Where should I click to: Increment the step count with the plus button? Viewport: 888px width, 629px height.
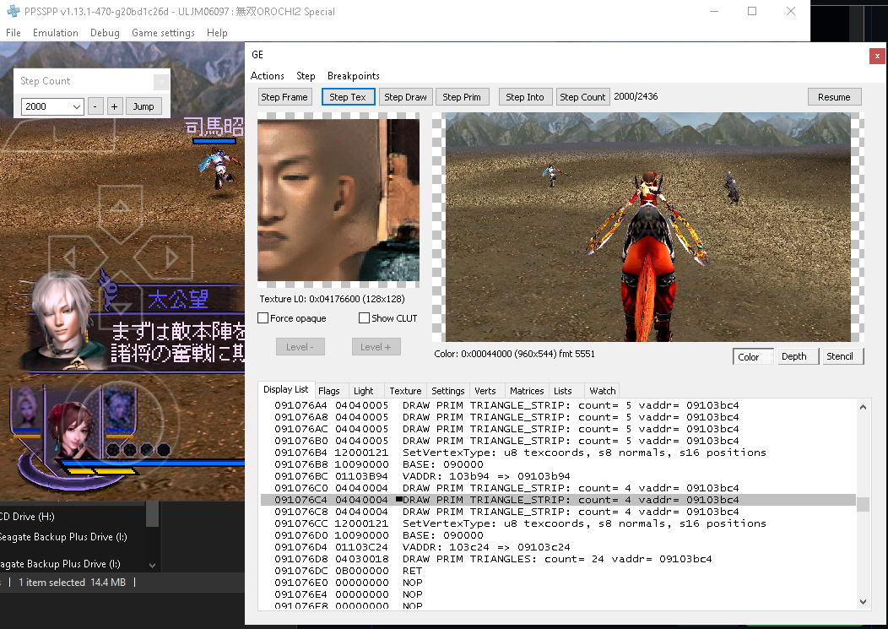click(x=114, y=106)
